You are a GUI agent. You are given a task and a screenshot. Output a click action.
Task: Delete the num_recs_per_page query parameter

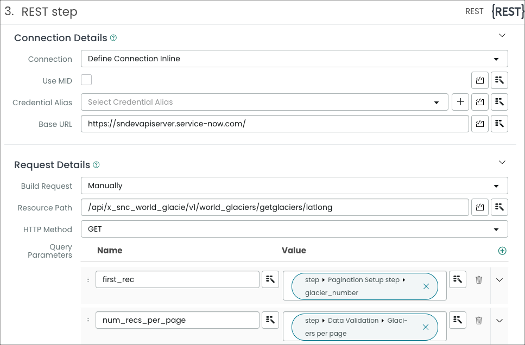tap(479, 320)
